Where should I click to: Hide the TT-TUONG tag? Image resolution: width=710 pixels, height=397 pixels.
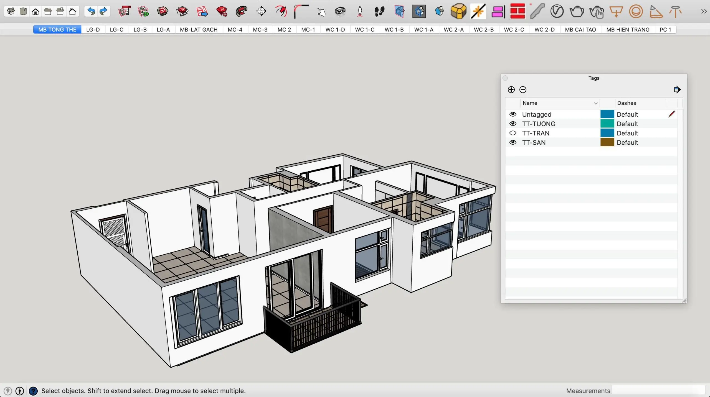pyautogui.click(x=513, y=124)
